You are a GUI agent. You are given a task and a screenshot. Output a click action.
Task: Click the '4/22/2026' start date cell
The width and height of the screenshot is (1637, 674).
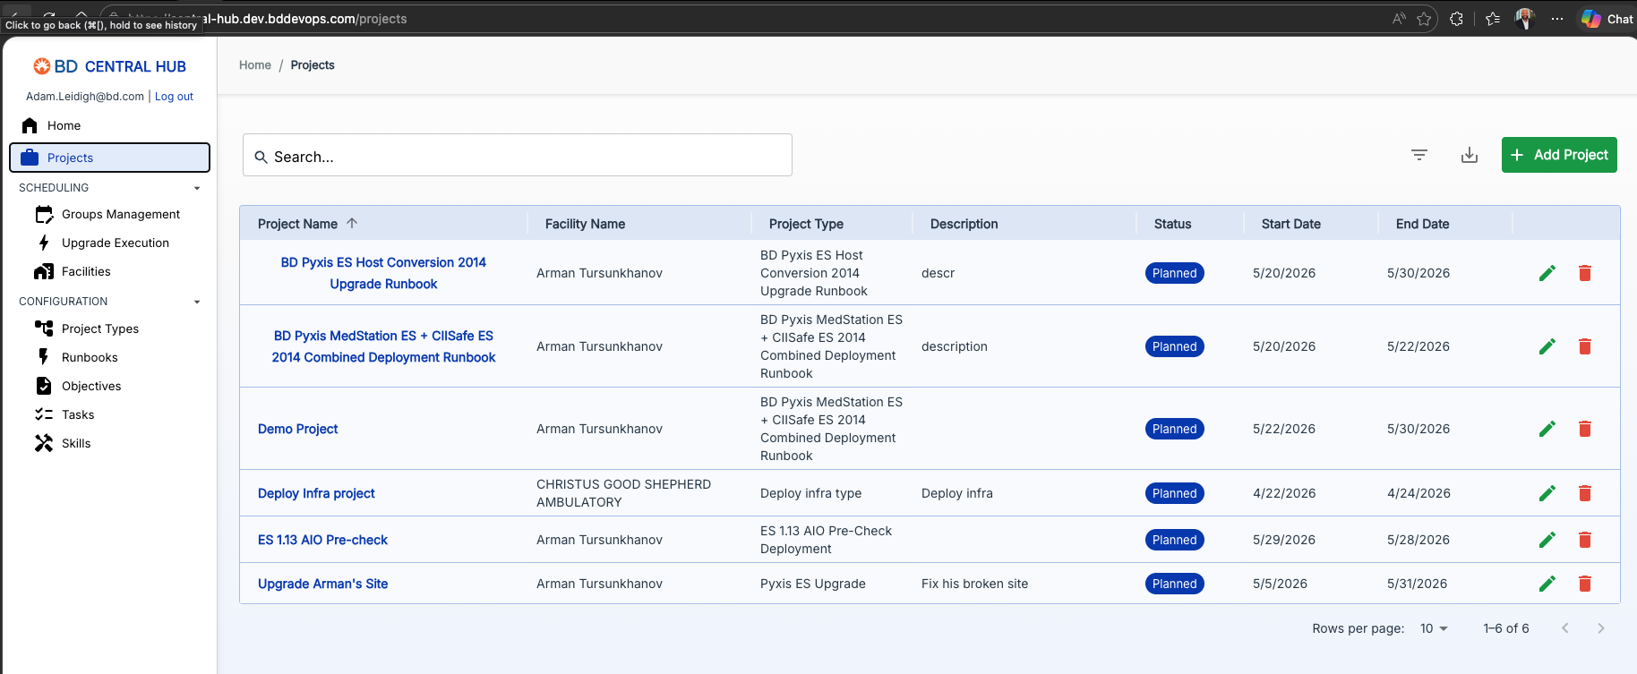tap(1284, 493)
